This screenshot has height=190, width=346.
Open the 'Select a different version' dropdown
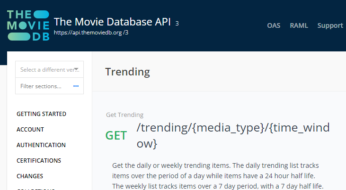(49, 69)
